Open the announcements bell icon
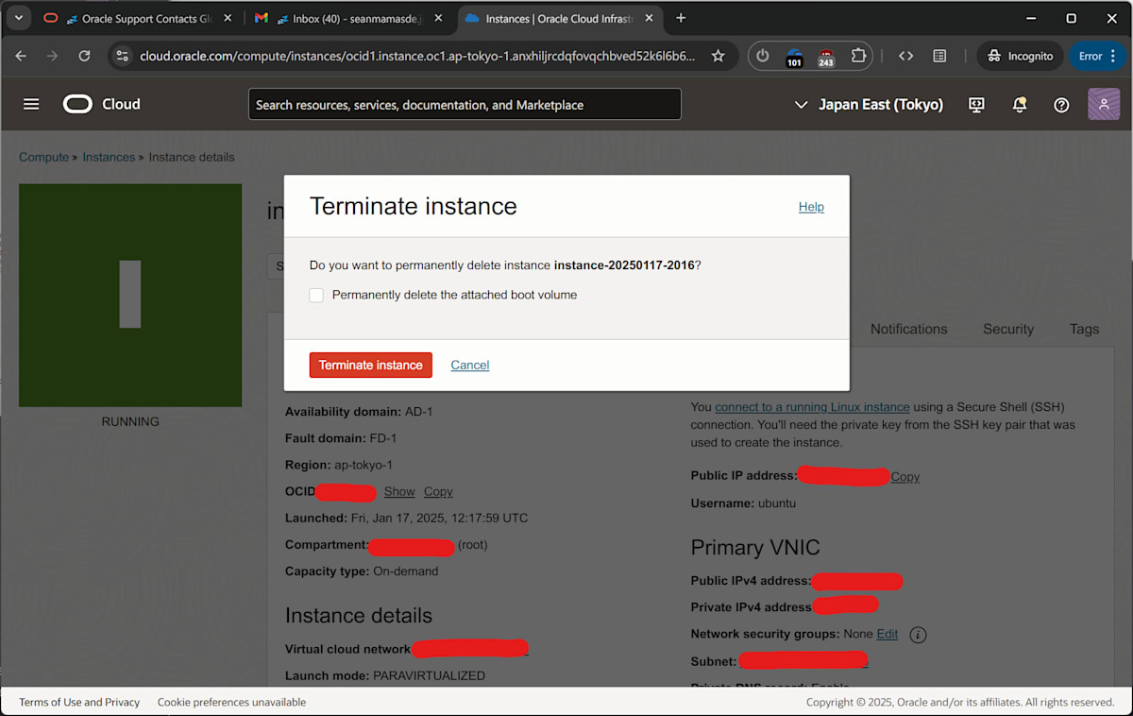 (x=1020, y=104)
